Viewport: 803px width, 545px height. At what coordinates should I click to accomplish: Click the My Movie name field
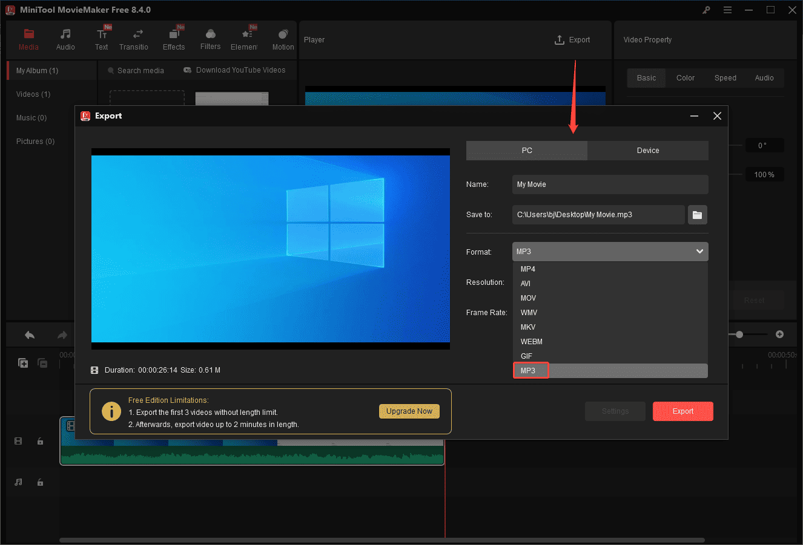coord(610,184)
